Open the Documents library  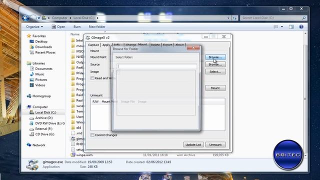(x=43, y=69)
